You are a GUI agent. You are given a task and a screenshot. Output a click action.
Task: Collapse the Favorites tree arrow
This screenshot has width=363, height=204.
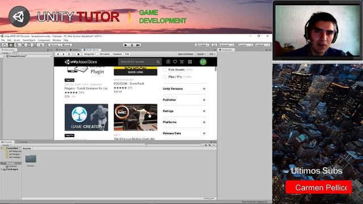click(2, 148)
